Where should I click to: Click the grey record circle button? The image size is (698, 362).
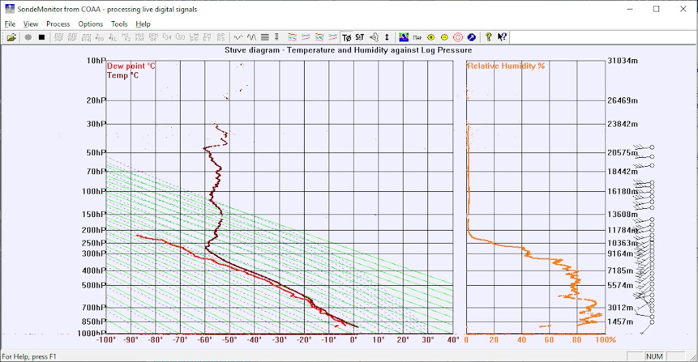pyautogui.click(x=28, y=37)
